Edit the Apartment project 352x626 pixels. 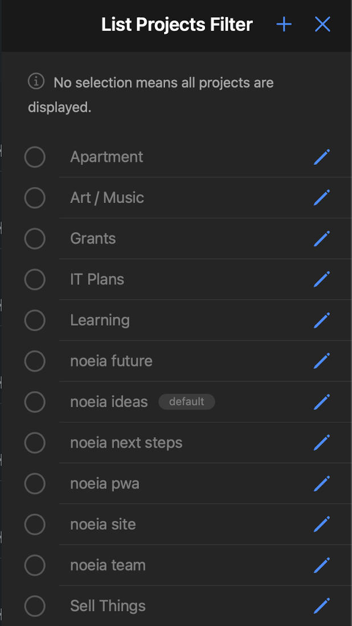tap(322, 157)
